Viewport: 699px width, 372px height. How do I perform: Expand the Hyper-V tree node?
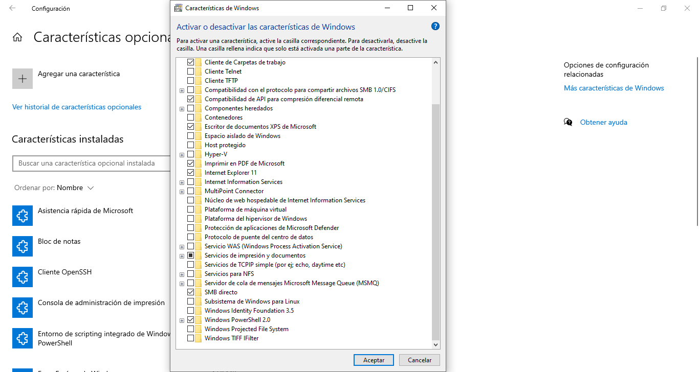click(x=182, y=155)
